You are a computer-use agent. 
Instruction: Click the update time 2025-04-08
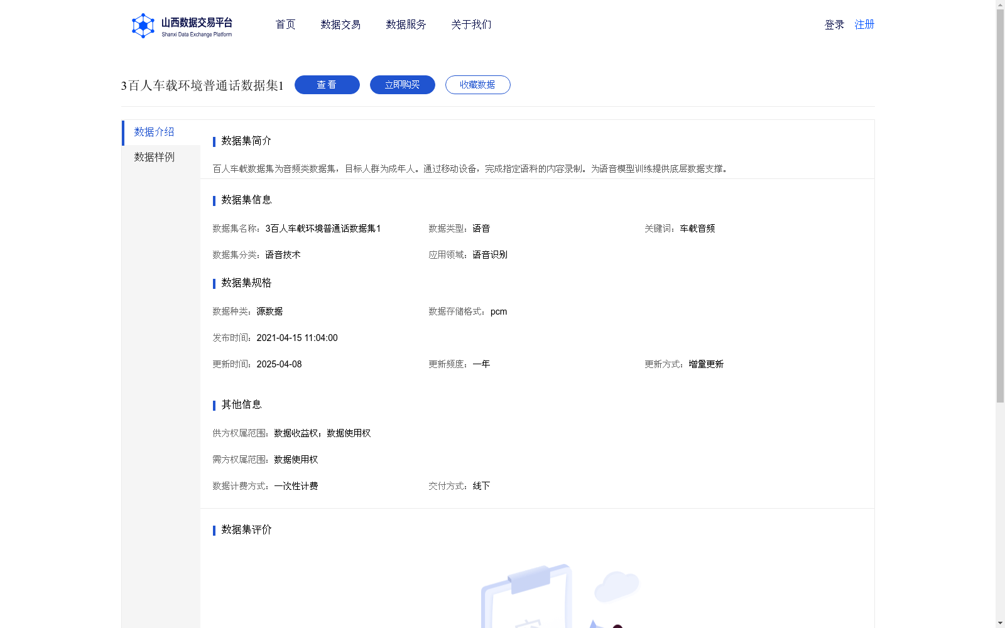click(x=279, y=364)
